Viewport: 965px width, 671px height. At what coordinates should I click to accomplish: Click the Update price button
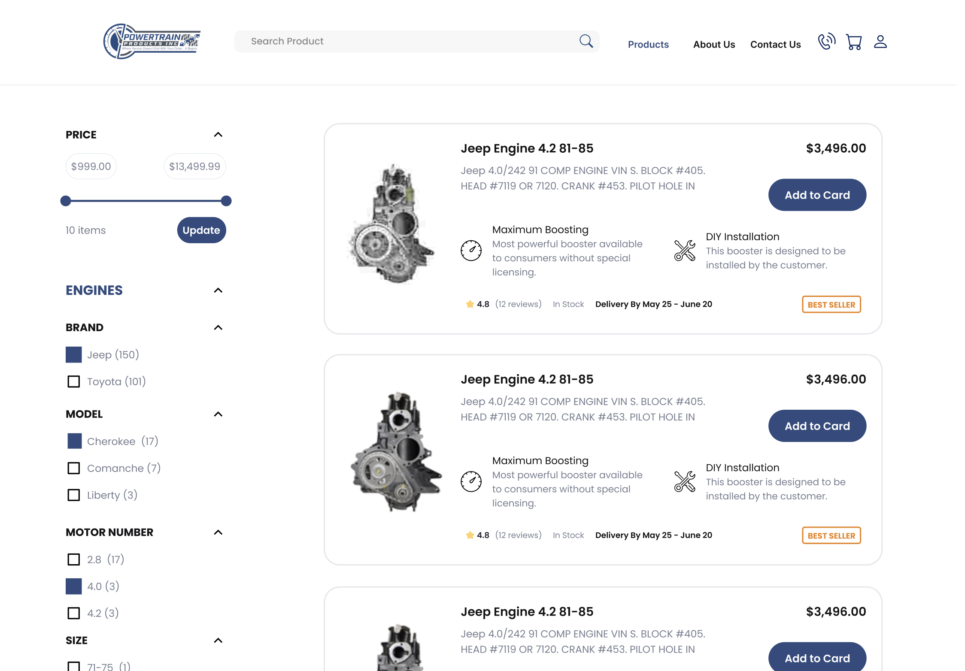pyautogui.click(x=201, y=230)
